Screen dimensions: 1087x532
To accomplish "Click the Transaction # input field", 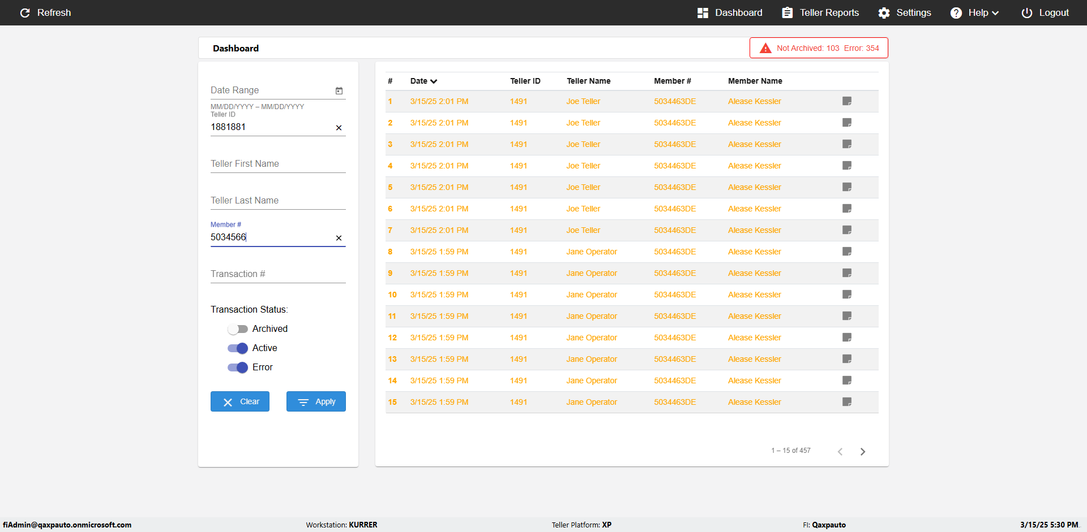I will (277, 274).
